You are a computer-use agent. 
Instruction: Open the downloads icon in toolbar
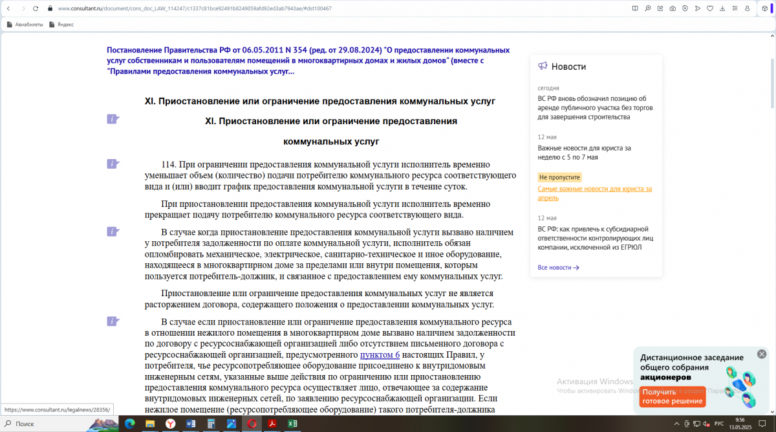pos(722,8)
